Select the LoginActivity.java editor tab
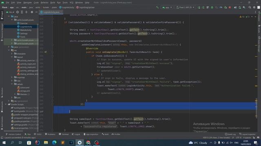The height and width of the screenshot is (146, 261). (x=51, y=12)
